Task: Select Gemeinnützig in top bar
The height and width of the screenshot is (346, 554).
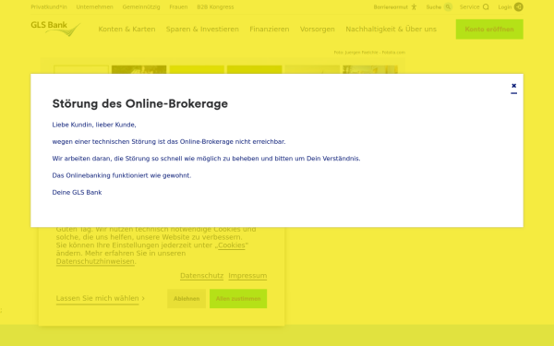Action: pos(141,7)
